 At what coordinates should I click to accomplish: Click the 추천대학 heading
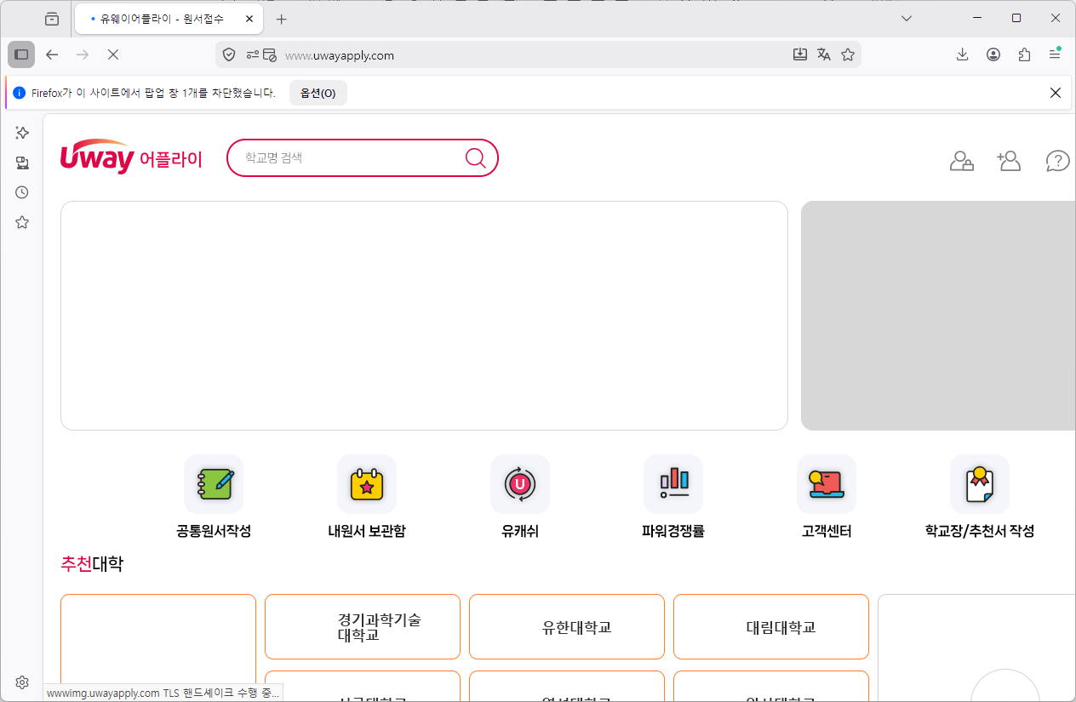[x=92, y=563]
